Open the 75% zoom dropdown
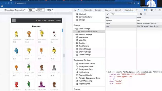Screen dimensions: 162x91 point(50,10)
